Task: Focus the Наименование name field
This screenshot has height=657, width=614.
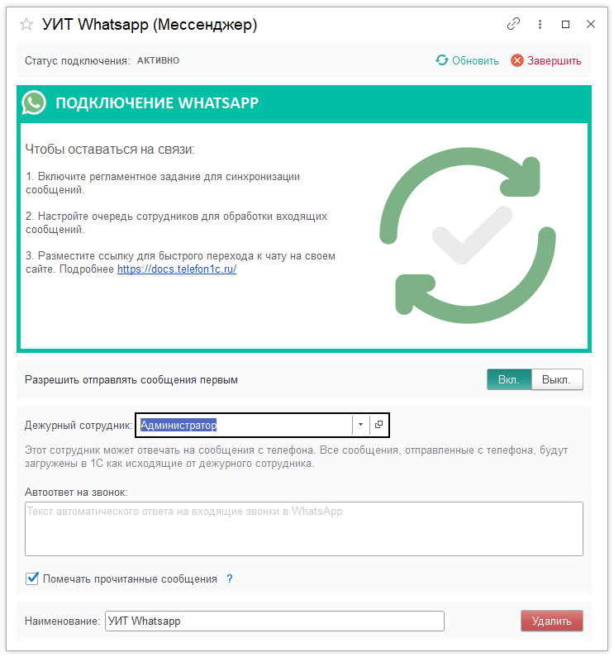Action: pyautogui.click(x=274, y=621)
